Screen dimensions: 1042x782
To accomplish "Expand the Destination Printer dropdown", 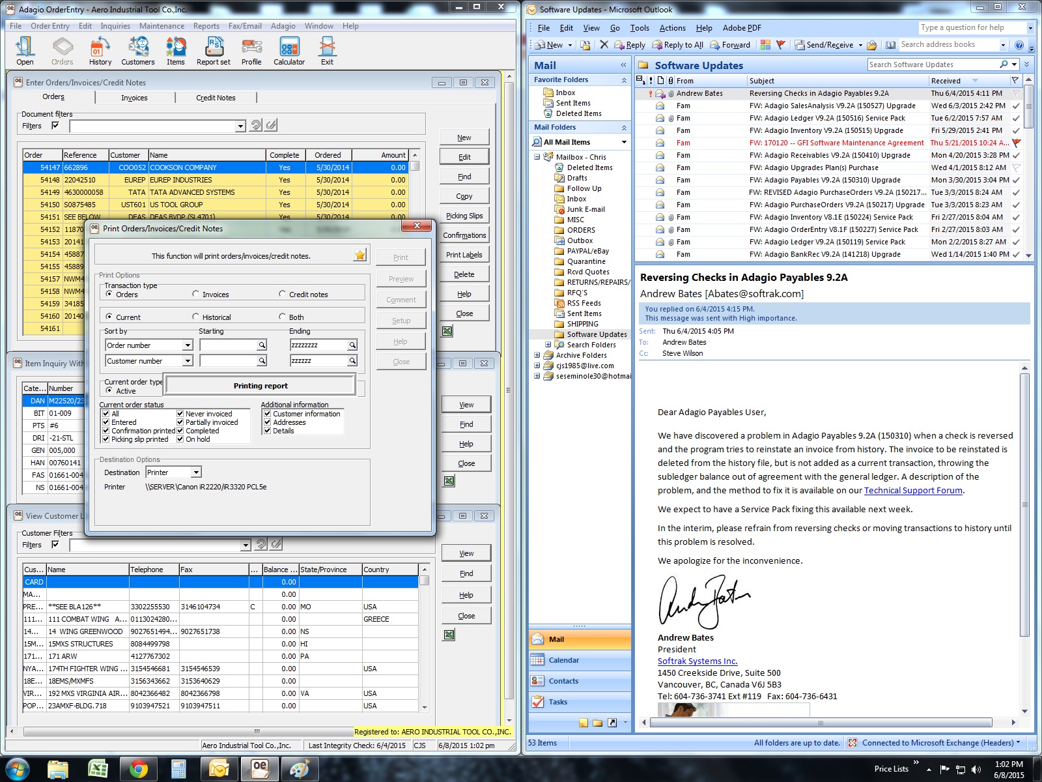I will [196, 472].
